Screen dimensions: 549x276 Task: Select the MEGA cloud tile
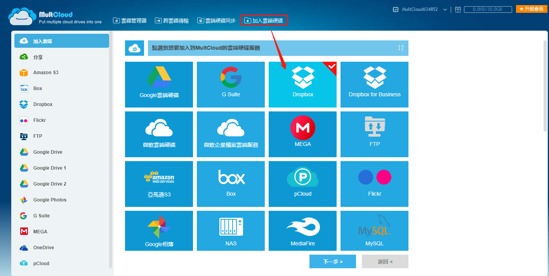[302, 134]
